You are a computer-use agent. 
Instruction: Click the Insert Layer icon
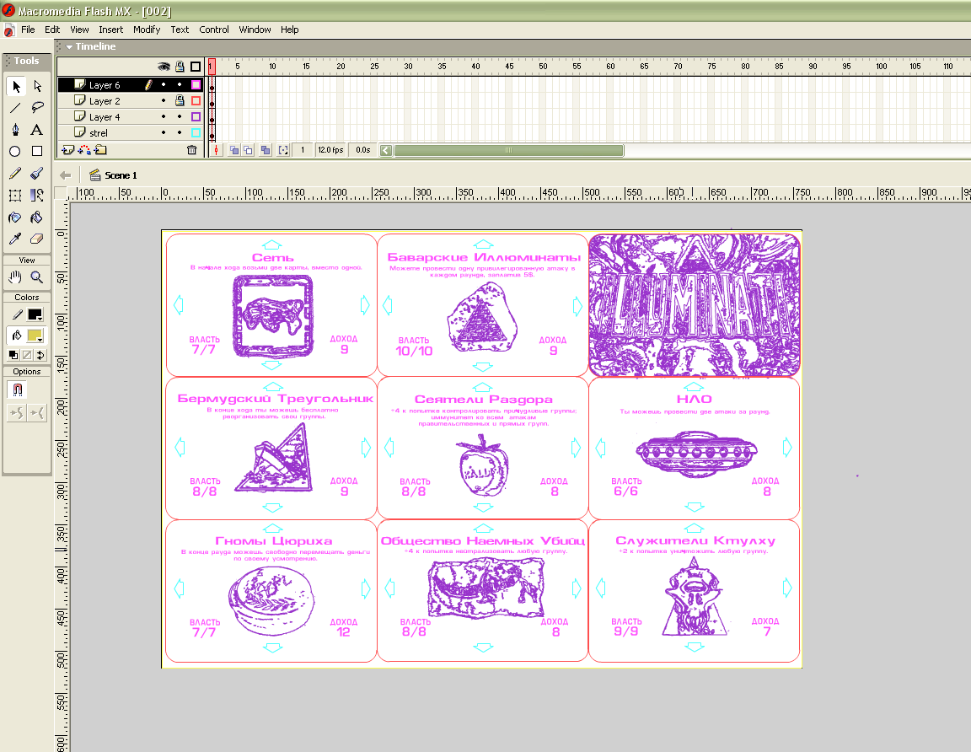[x=68, y=150]
